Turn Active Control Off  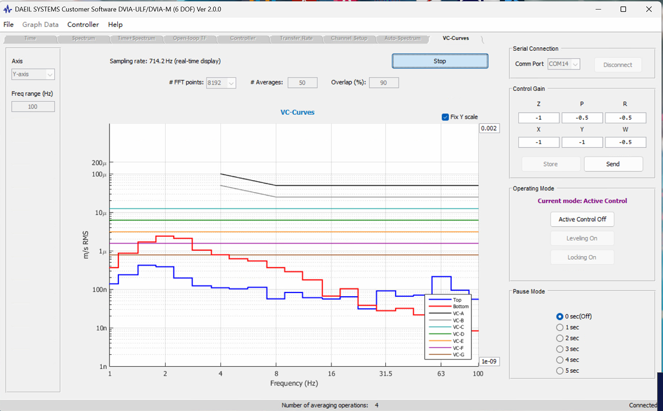point(582,219)
